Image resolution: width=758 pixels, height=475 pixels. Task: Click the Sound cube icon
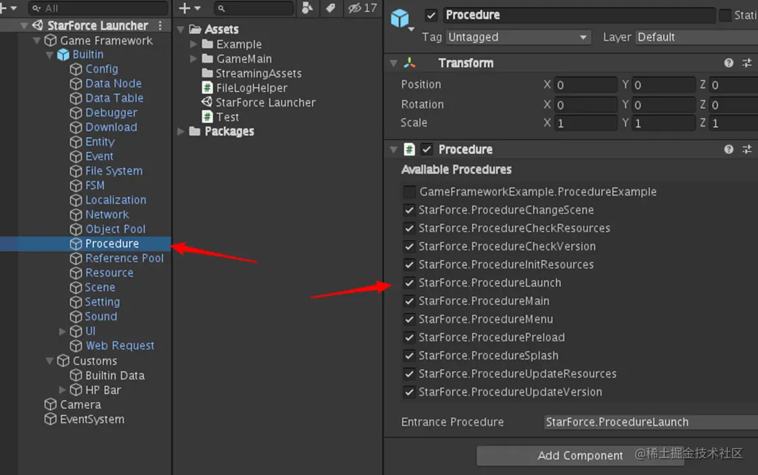point(76,317)
